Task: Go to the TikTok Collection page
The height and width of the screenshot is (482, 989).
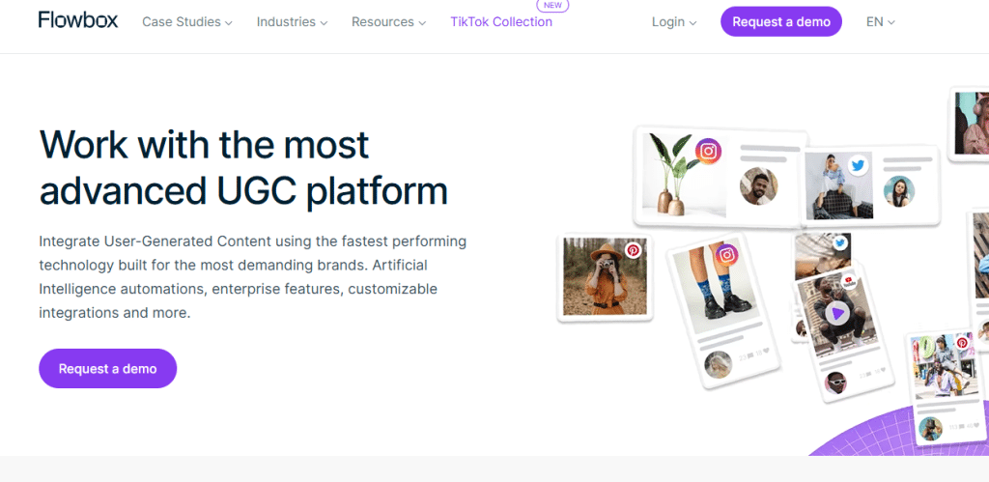Action: coord(501,21)
